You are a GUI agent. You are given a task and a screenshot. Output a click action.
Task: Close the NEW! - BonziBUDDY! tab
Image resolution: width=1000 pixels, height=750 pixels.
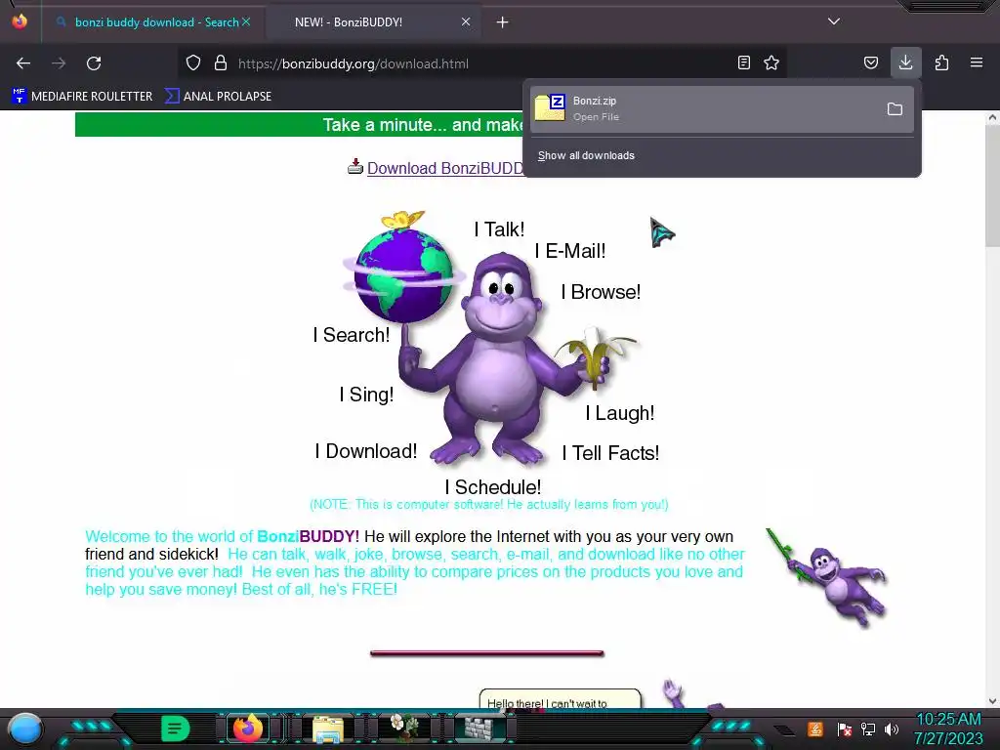466,21
